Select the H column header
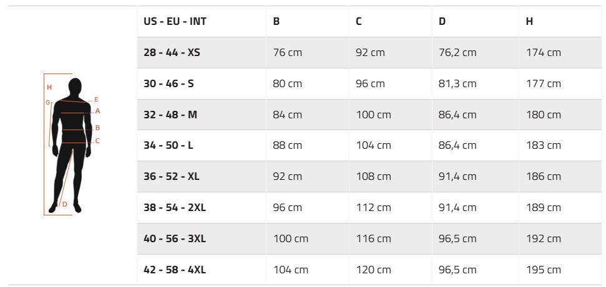This screenshot has height=287, width=606. (529, 21)
